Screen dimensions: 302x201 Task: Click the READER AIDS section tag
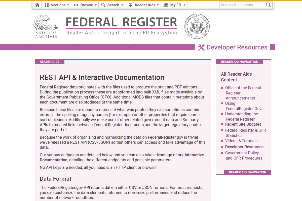coord(50,62)
